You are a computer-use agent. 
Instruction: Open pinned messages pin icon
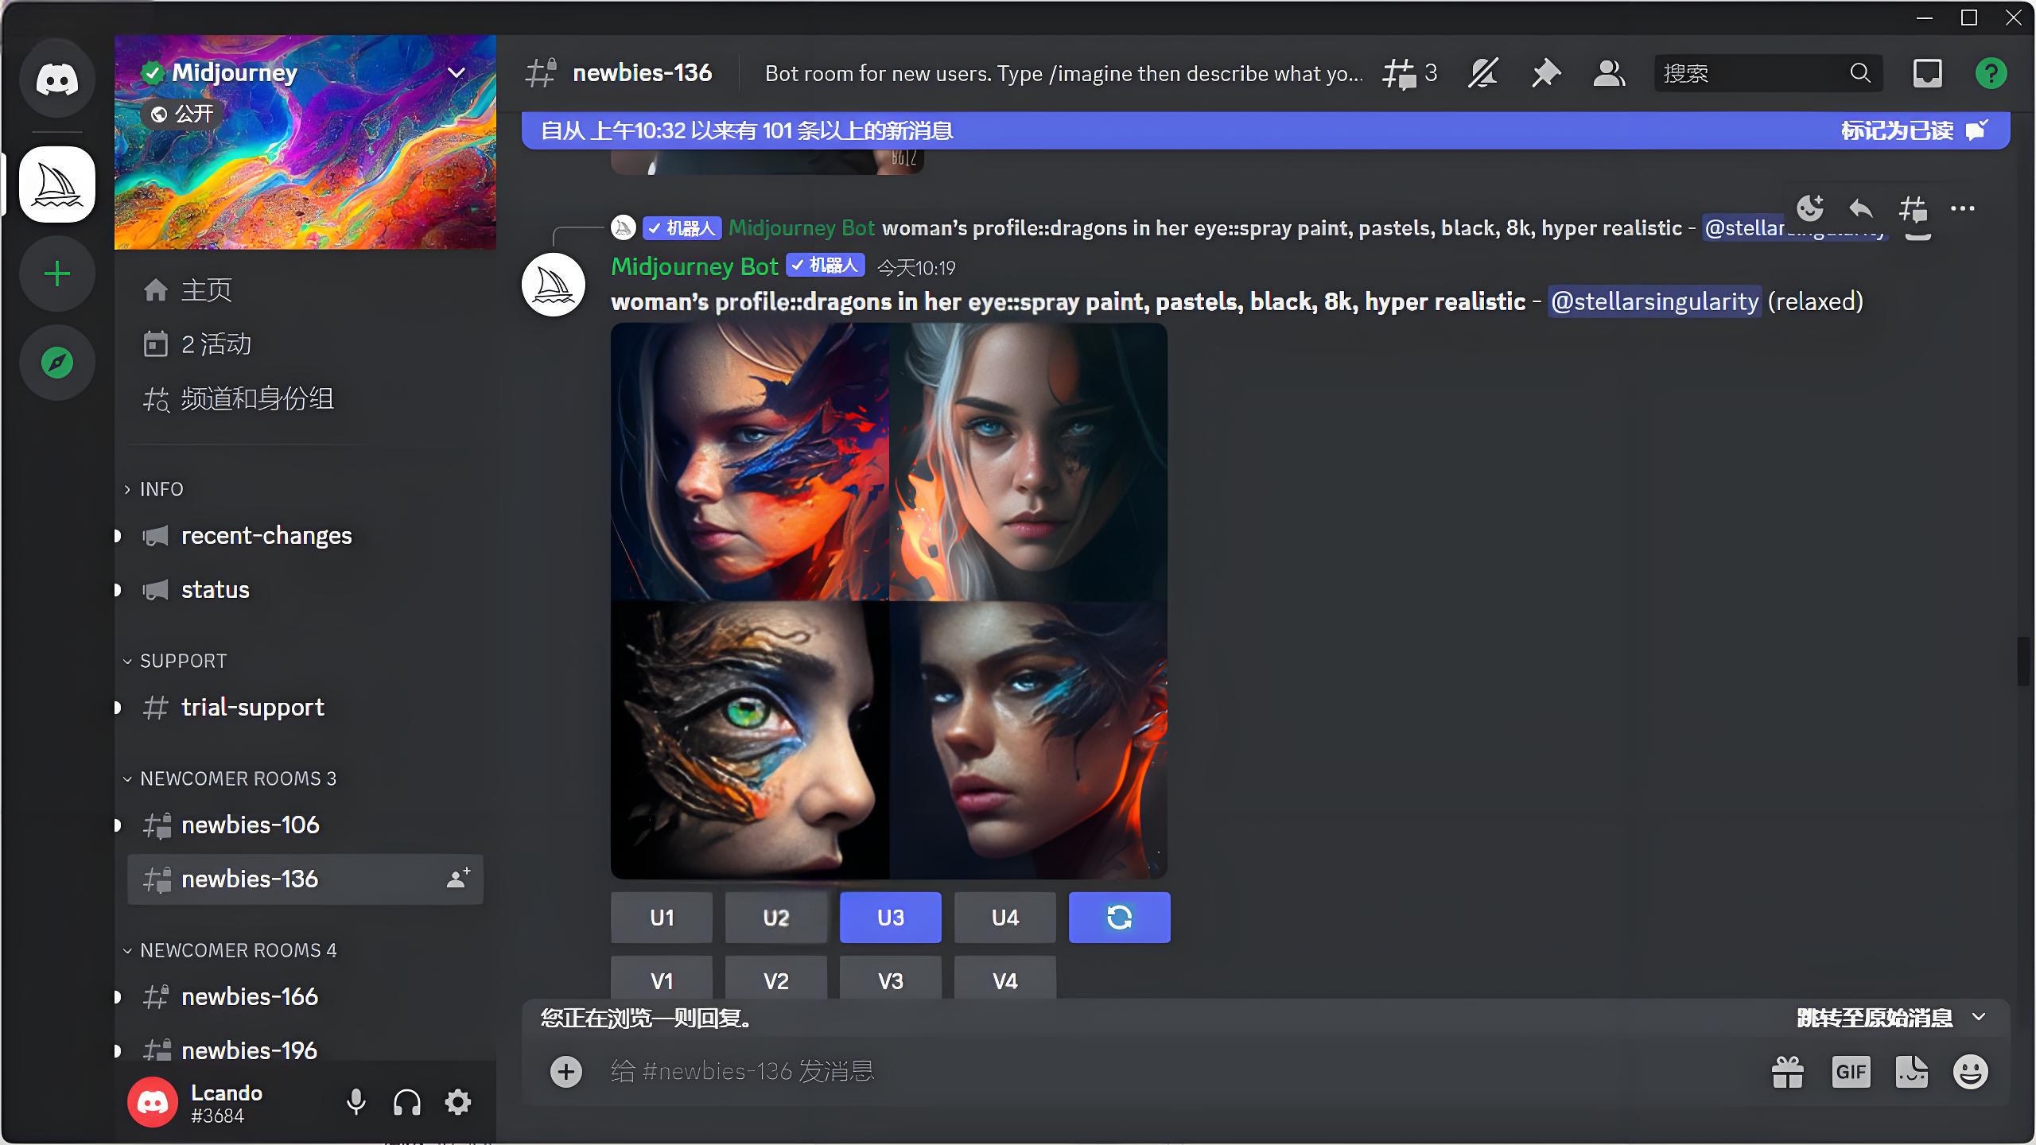click(x=1545, y=74)
